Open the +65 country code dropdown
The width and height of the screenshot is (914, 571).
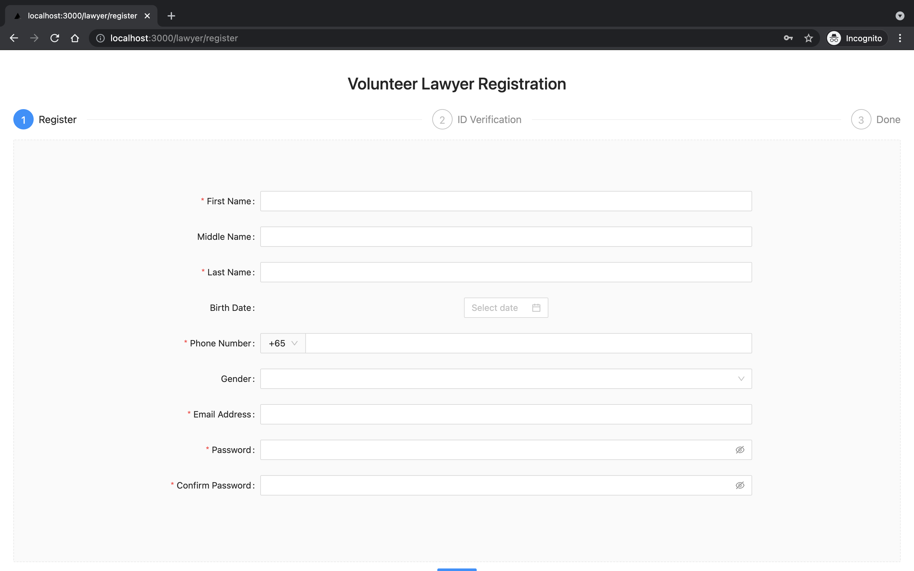click(x=283, y=343)
